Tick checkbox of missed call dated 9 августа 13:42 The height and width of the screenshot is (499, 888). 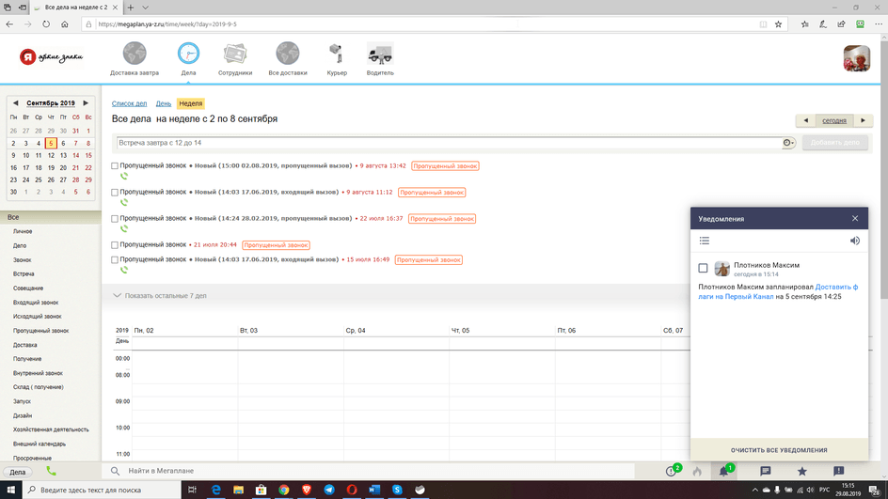click(x=115, y=166)
